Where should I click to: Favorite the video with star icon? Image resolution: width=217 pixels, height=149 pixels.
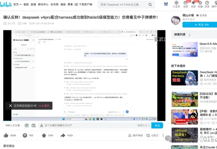[x=44, y=135]
